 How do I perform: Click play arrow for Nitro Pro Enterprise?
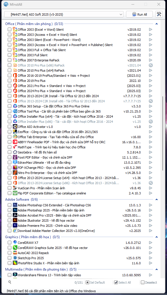[150, 173]
